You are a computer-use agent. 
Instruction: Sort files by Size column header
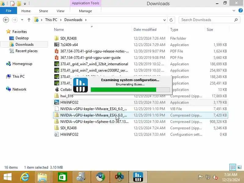[210, 30]
